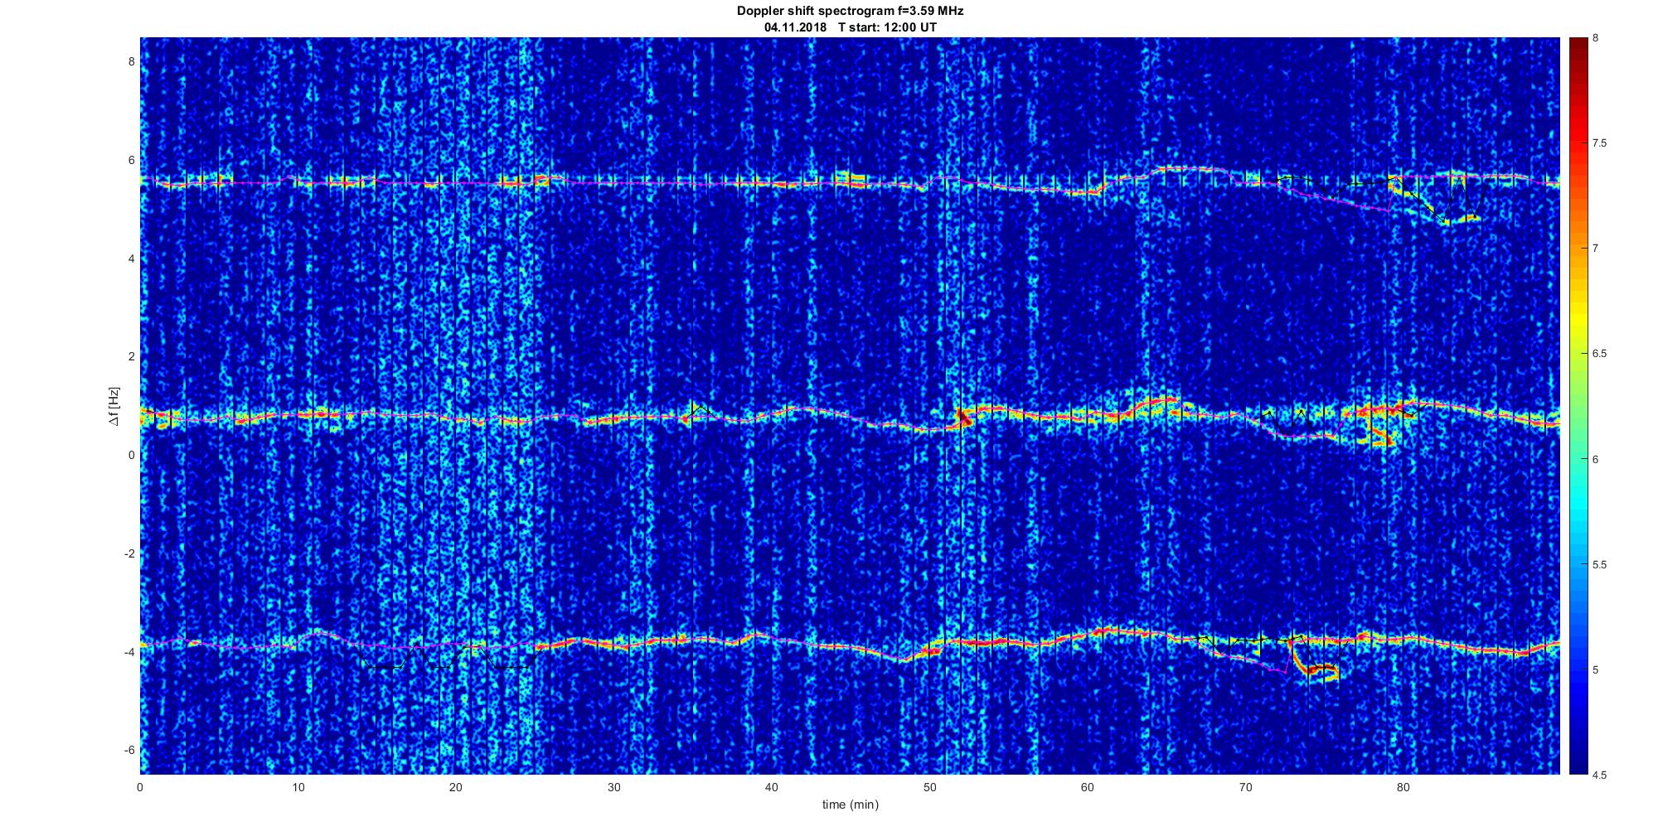Click the x-axis label 'time (min)'
The width and height of the screenshot is (1658, 831).
tap(850, 804)
